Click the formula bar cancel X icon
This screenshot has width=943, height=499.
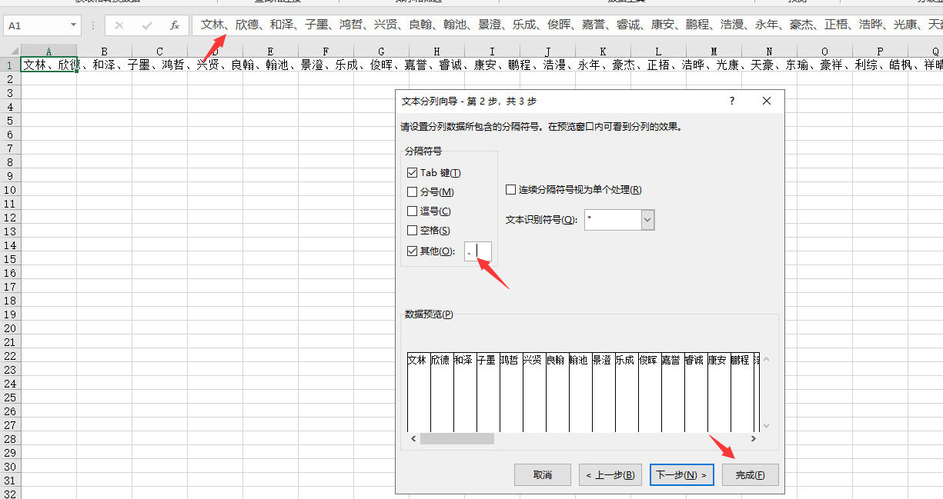119,25
